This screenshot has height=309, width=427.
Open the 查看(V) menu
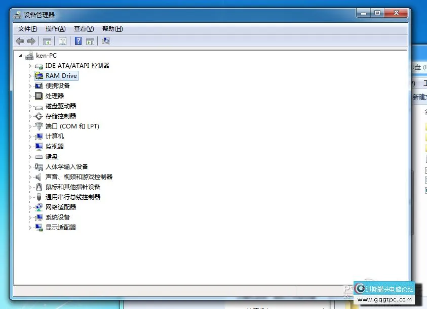pyautogui.click(x=84, y=29)
